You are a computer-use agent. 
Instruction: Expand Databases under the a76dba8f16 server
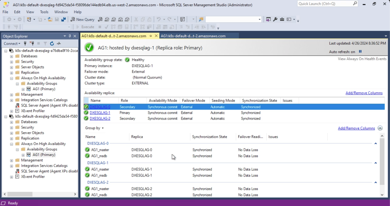(x=12, y=56)
